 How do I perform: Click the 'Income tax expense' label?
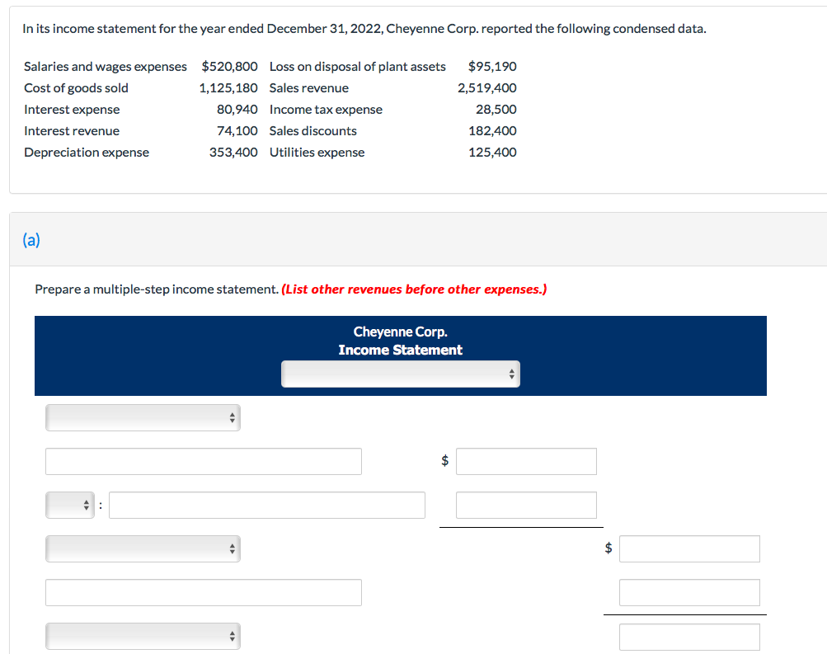[326, 110]
